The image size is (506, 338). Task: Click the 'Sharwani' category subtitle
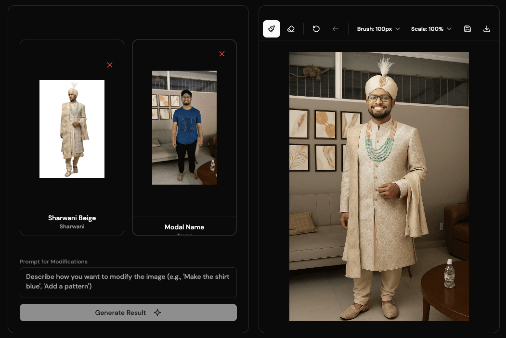pos(72,226)
